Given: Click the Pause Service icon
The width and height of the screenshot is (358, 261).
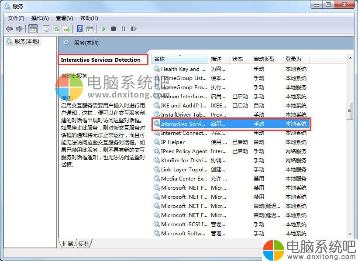Looking at the screenshot, I should coord(123,29).
